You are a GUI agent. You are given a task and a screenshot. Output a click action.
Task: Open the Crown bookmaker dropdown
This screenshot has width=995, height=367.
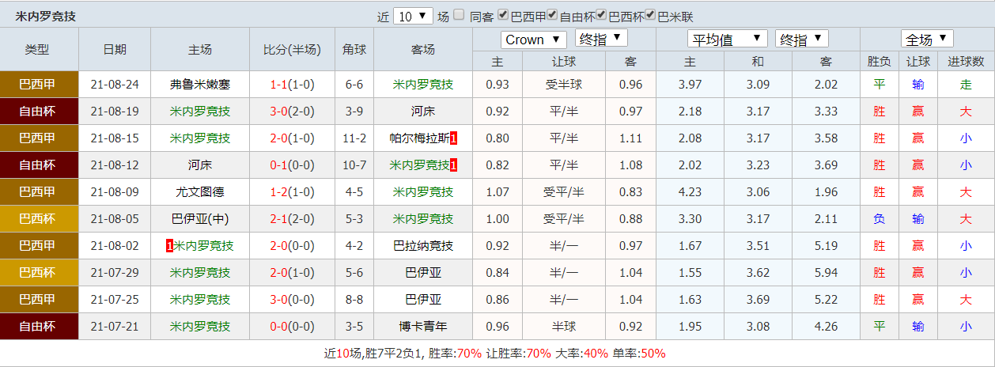(x=534, y=40)
